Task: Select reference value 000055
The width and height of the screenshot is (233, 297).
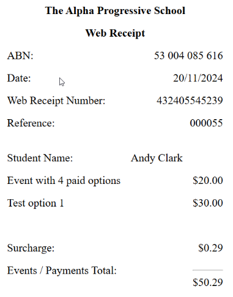Action: tap(206, 123)
